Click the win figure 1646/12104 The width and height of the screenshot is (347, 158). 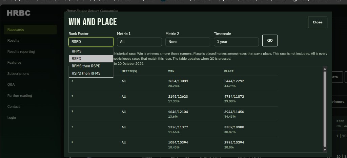click(x=178, y=112)
